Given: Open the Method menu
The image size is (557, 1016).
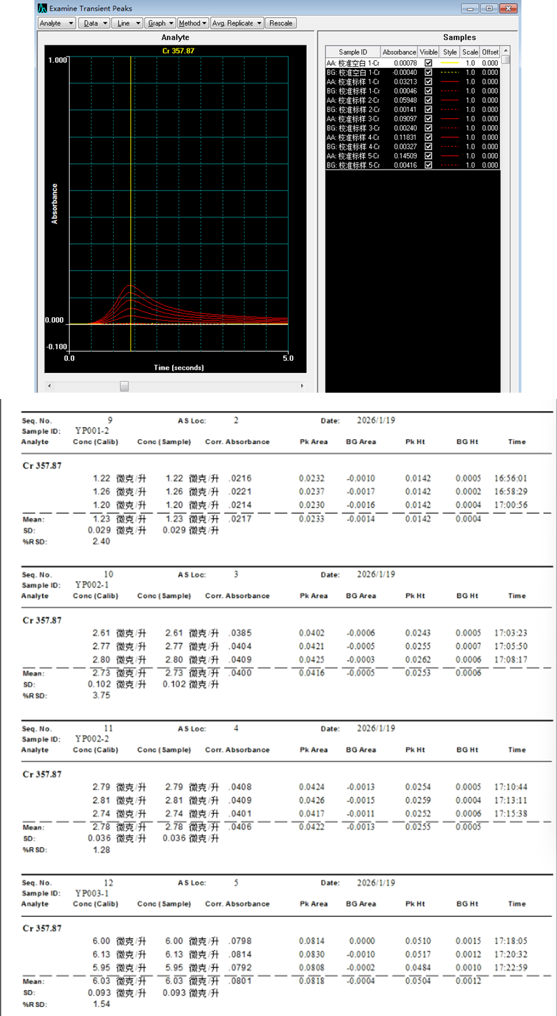Looking at the screenshot, I should tap(192, 23).
